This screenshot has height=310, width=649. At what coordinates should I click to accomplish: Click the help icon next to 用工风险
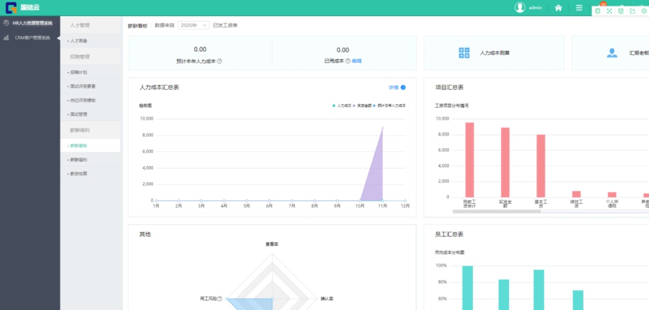[x=219, y=299]
